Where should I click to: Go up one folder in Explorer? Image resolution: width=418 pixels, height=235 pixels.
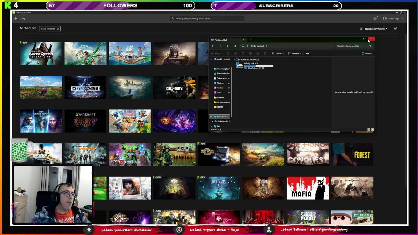[227, 46]
